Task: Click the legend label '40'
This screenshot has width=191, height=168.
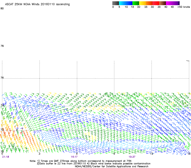Action: pyautogui.click(x=166, y=7)
